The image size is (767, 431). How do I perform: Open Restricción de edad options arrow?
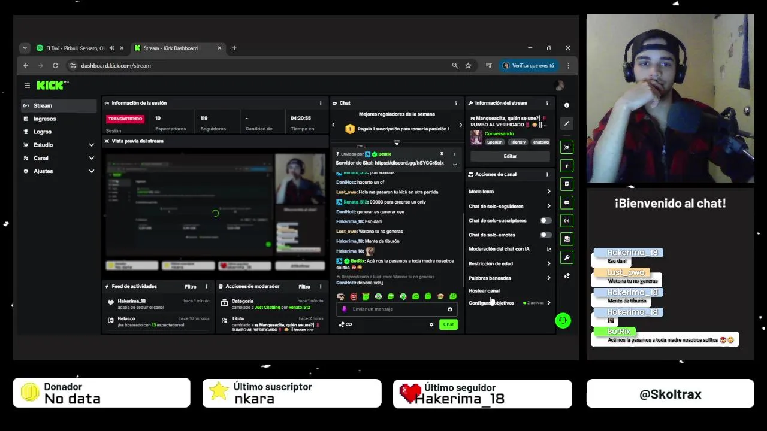pyautogui.click(x=548, y=263)
